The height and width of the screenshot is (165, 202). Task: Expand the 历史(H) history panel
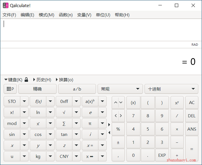[x=42, y=80]
